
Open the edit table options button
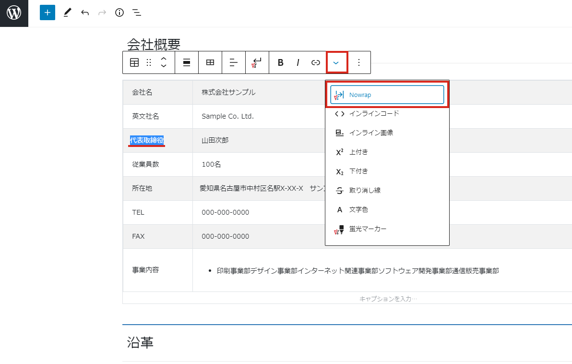[x=210, y=62]
